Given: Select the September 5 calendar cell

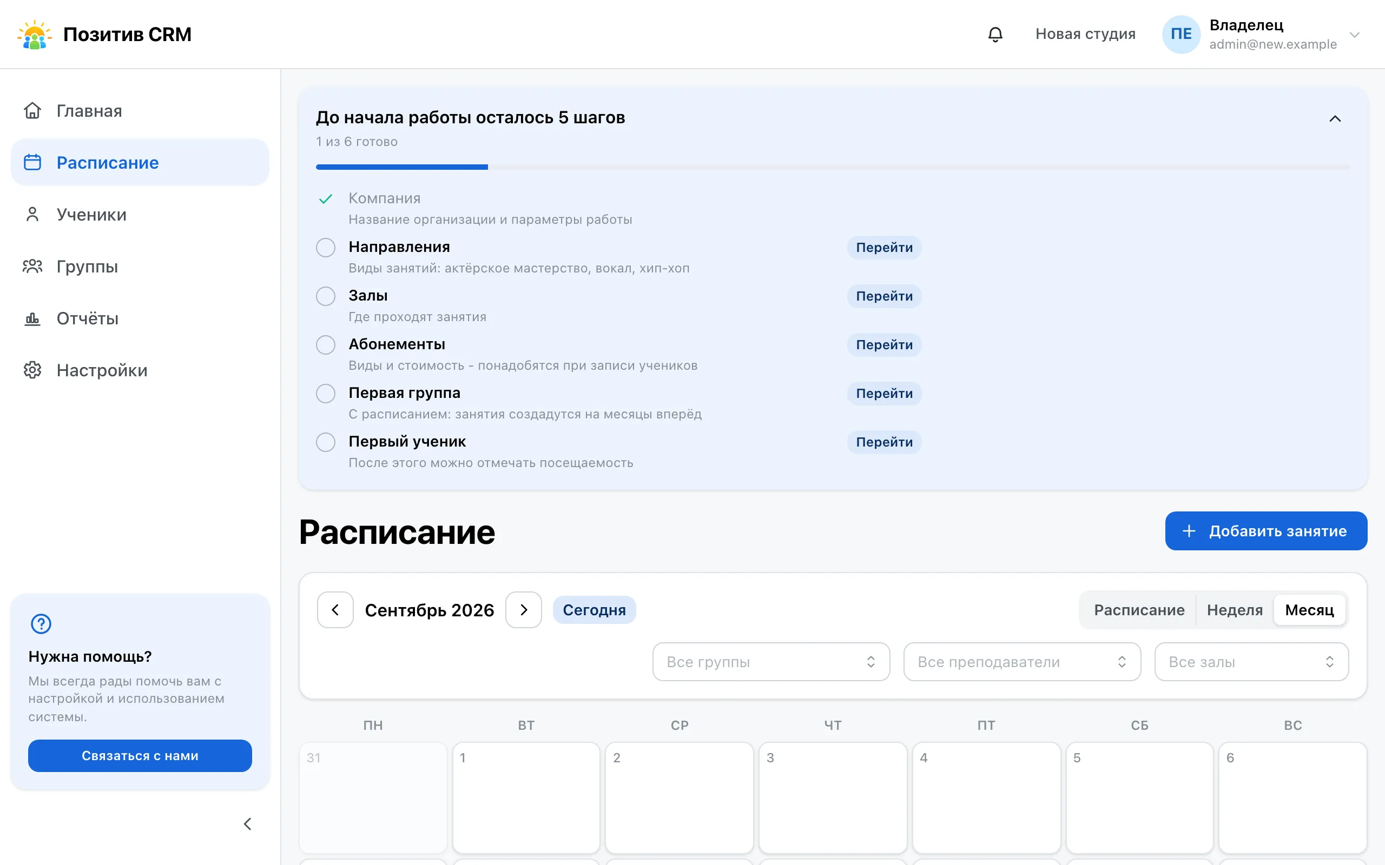Looking at the screenshot, I should [x=1139, y=797].
